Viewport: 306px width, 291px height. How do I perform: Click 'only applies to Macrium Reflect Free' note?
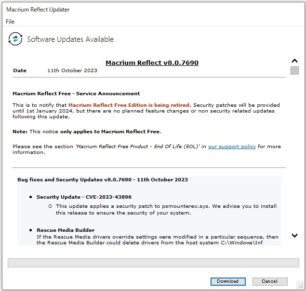coord(110,132)
